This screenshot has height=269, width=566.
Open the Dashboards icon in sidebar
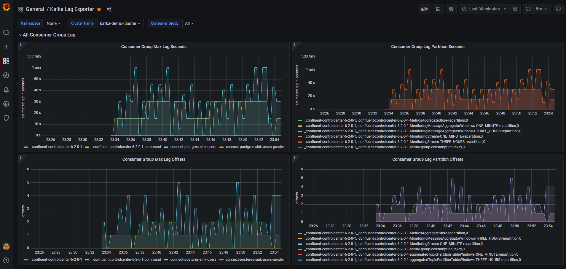(x=6, y=61)
